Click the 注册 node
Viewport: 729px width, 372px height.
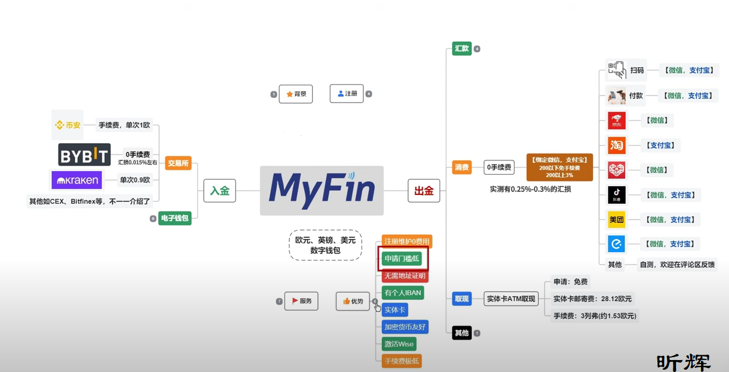point(347,94)
